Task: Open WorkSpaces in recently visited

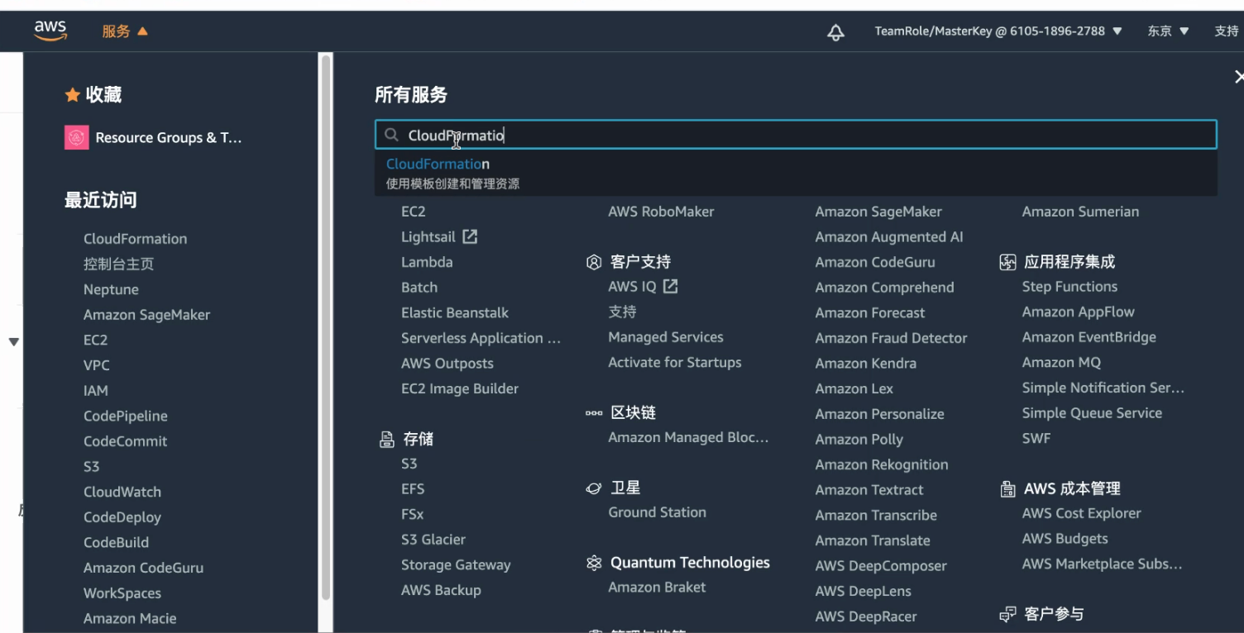Action: pyautogui.click(x=122, y=593)
